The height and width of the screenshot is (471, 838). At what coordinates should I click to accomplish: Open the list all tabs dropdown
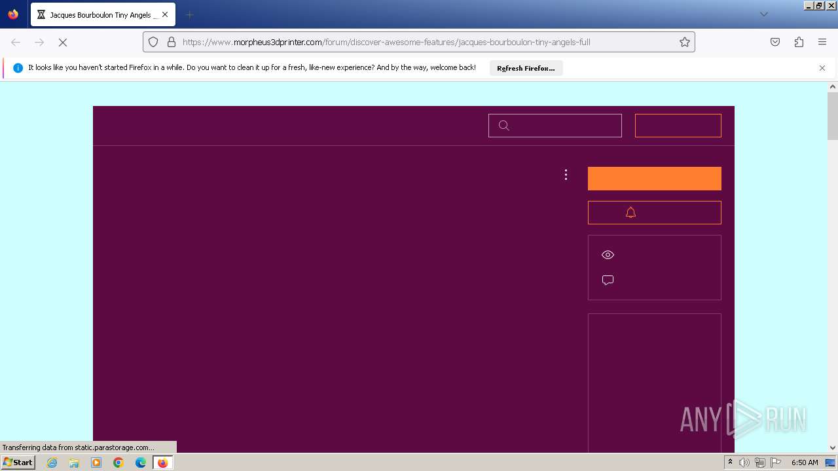(x=763, y=14)
